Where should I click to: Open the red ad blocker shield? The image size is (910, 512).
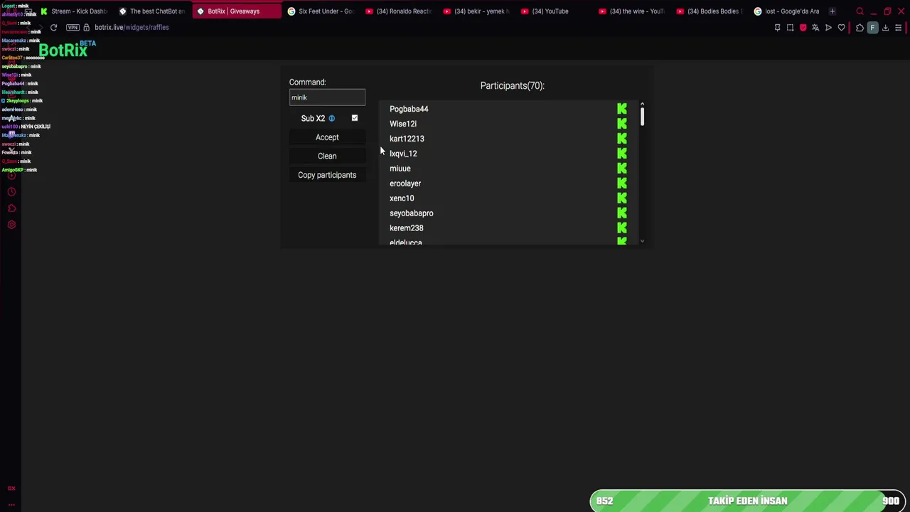coord(803,28)
